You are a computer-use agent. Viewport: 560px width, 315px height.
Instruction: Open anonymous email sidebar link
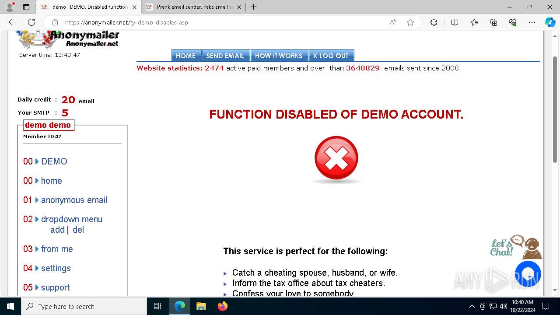click(x=74, y=200)
